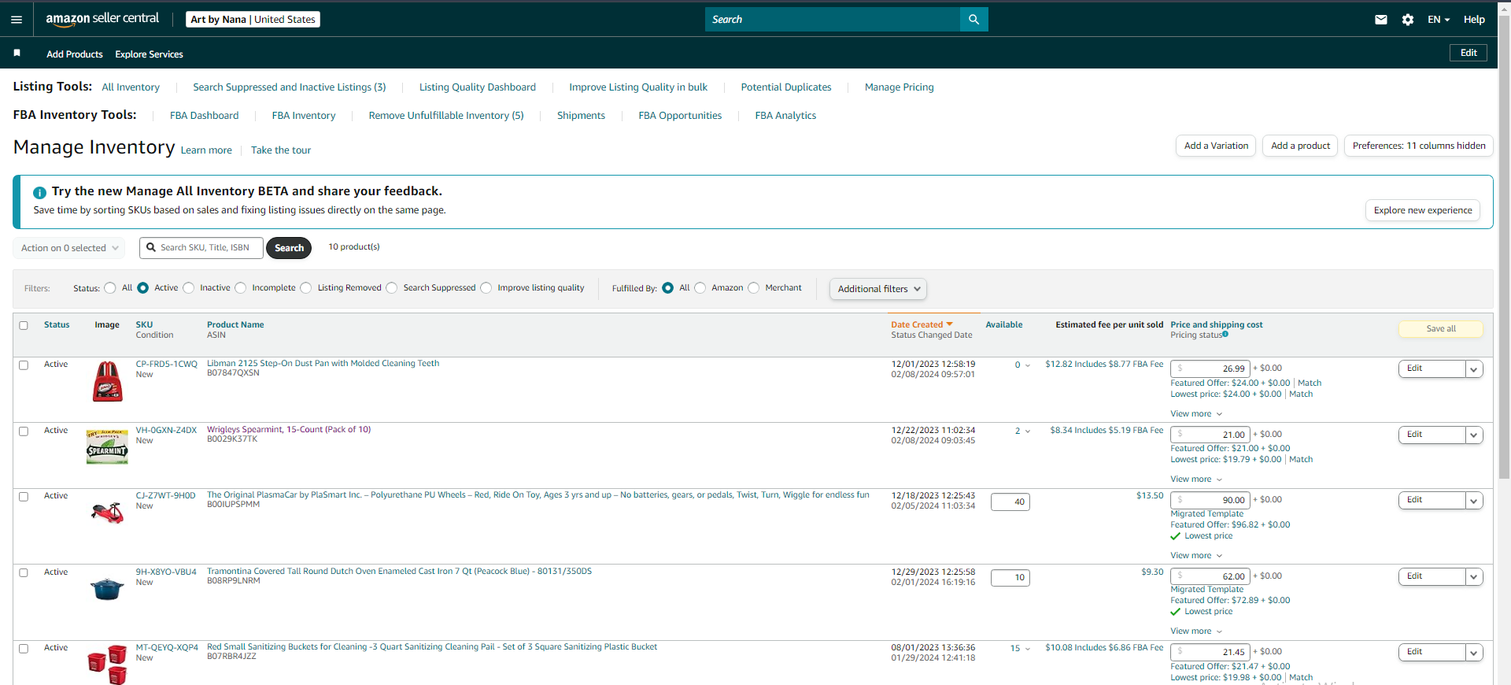Choose Fulfilled By Merchant radio button
Viewport: 1511px width, 685px height.
click(754, 288)
